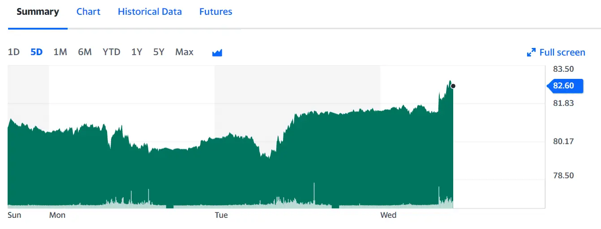
Task: Select the 1D time range
Action: click(14, 52)
